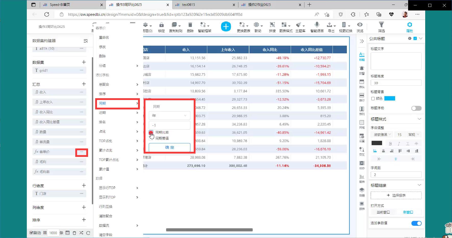Image resolution: width=452 pixels, height=238 pixels.
Task: Click the 选择报表 button
Action: tap(396, 195)
